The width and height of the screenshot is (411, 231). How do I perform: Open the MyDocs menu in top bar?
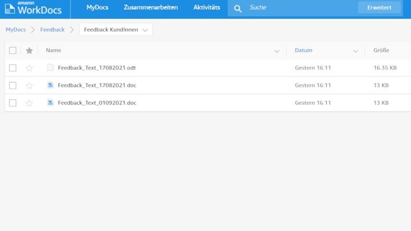(x=97, y=7)
